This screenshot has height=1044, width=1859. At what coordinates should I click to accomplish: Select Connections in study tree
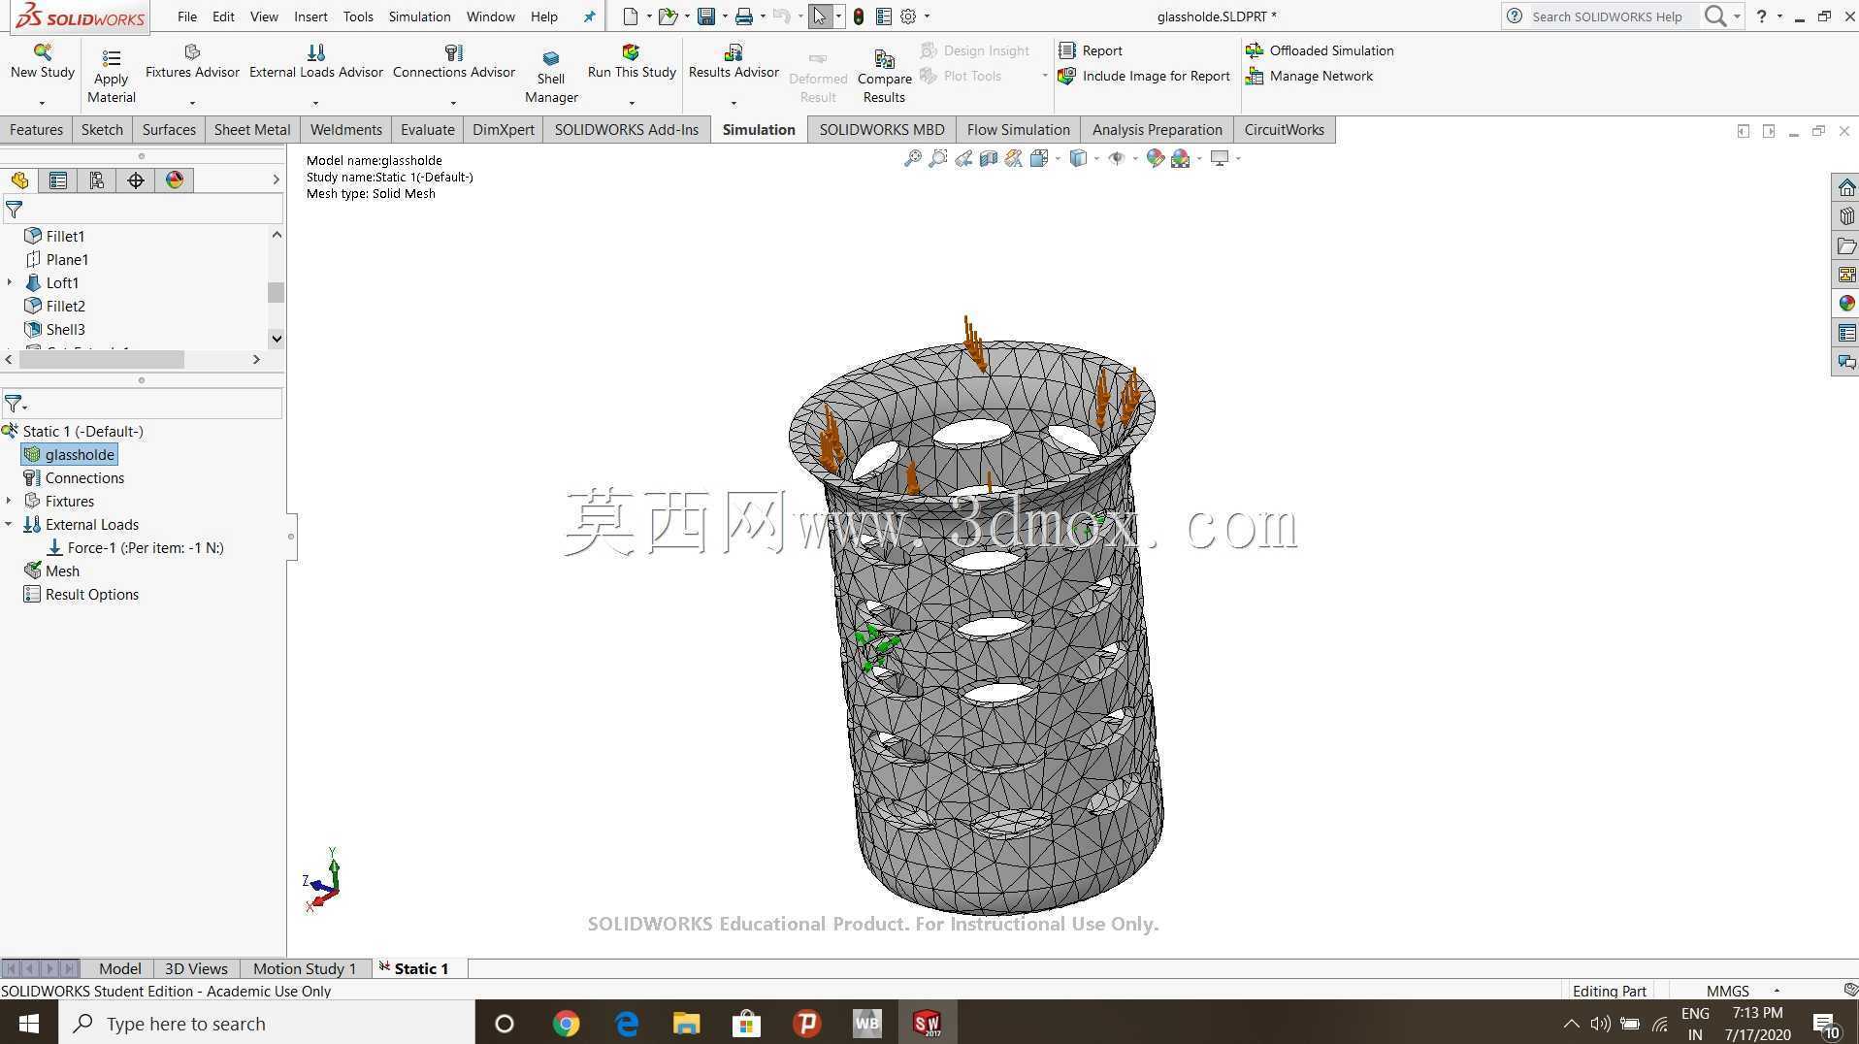[74, 477]
